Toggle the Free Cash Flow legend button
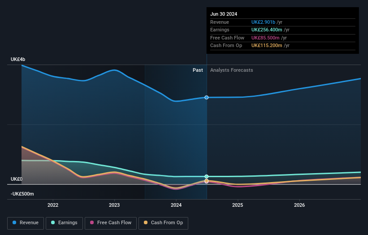The width and height of the screenshot is (368, 235). (111, 223)
